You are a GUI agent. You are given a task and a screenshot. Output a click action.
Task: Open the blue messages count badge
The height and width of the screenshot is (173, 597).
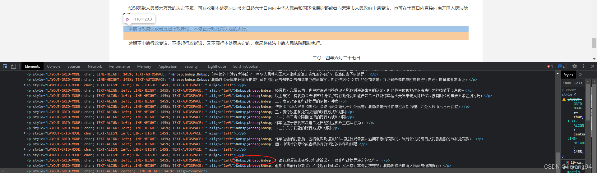(x=561, y=66)
